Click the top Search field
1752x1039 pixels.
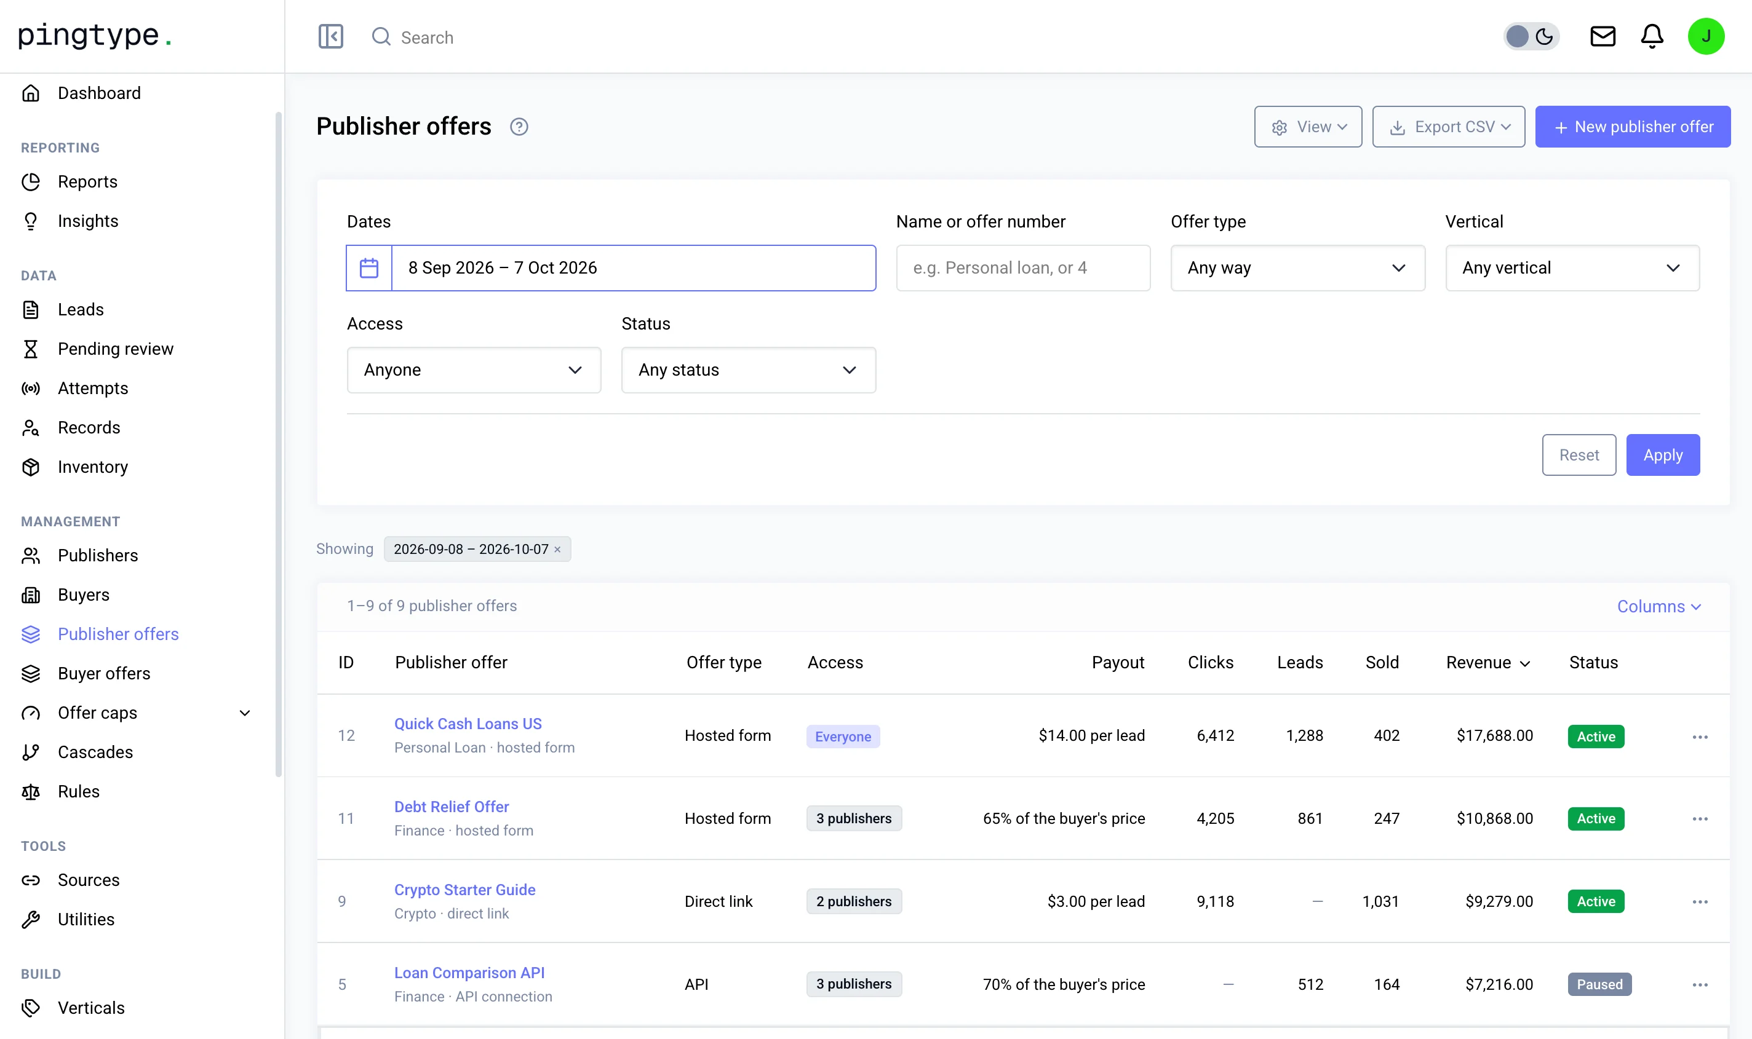[426, 37]
